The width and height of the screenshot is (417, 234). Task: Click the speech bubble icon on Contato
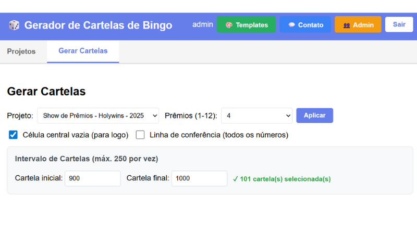[x=291, y=24]
